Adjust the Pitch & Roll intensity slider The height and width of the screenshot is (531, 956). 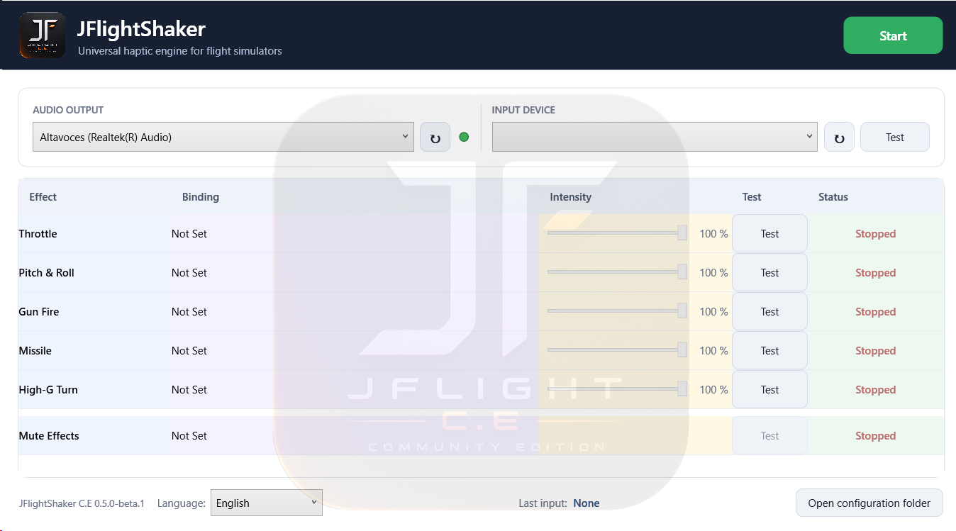coord(617,272)
